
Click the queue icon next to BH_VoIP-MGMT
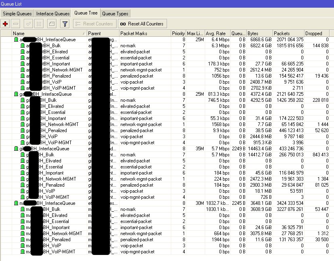click(22, 88)
